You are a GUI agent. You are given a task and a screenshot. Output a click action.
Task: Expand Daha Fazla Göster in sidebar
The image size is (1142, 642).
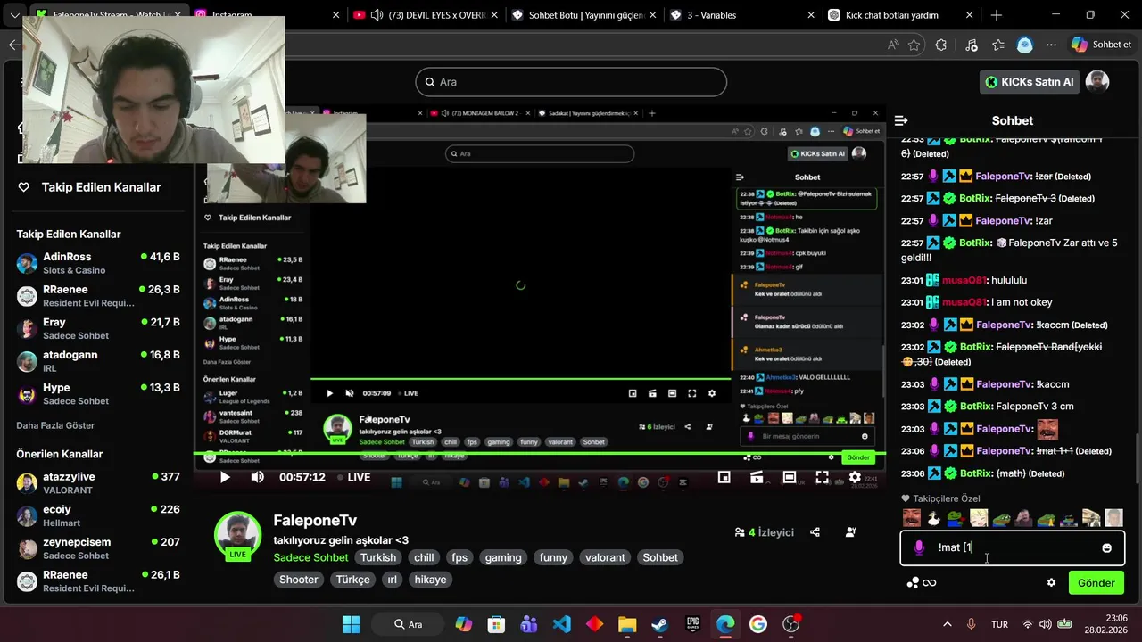tap(55, 425)
